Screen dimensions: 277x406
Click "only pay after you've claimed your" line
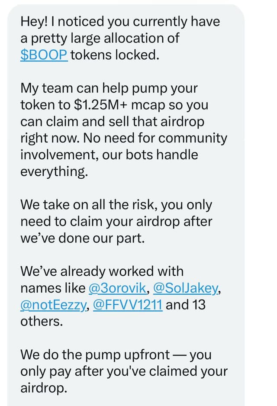pos(124,371)
